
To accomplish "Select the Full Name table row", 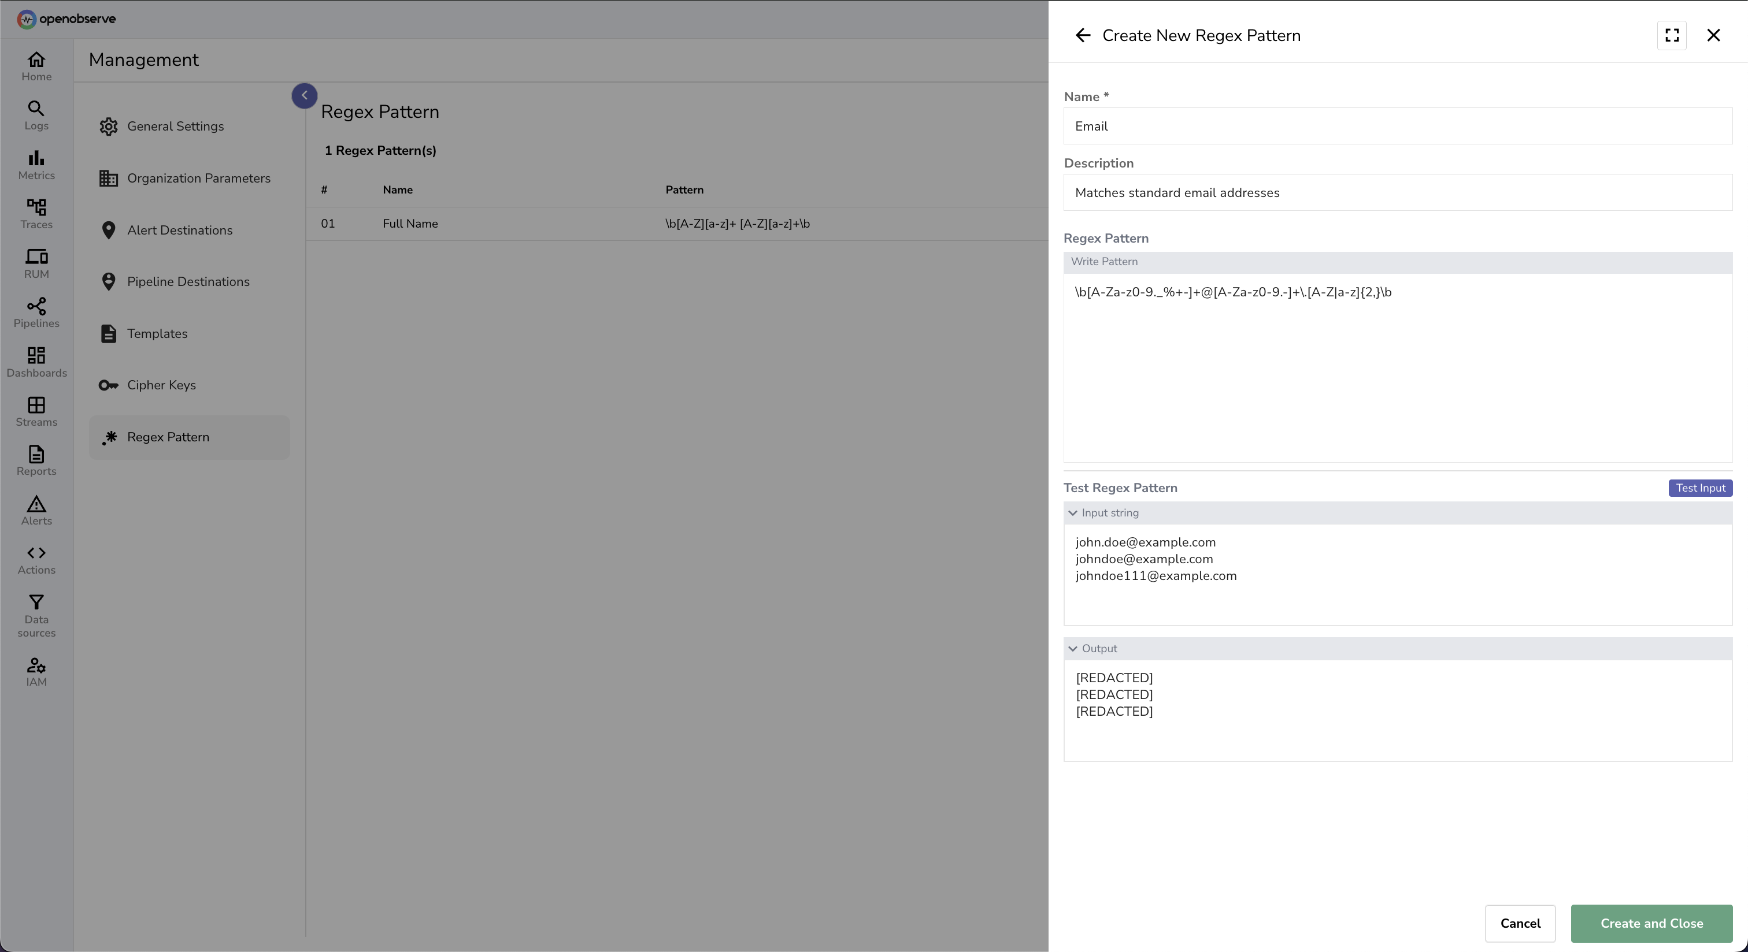I will point(677,224).
